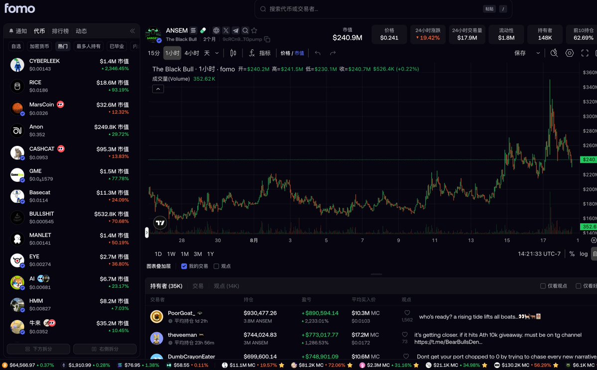The height and width of the screenshot is (370, 597).
Task: Click the TradingView logo on chart
Action: tap(160, 223)
